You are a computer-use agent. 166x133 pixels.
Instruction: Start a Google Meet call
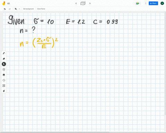138,3
